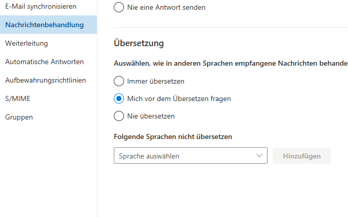Click the 'Folgende Sprachen nicht übersetzen' label

[x=173, y=136]
